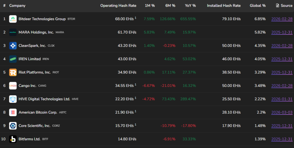Click the -6.67% one-month value
The height and width of the screenshot is (148, 294).
(x=148, y=86)
